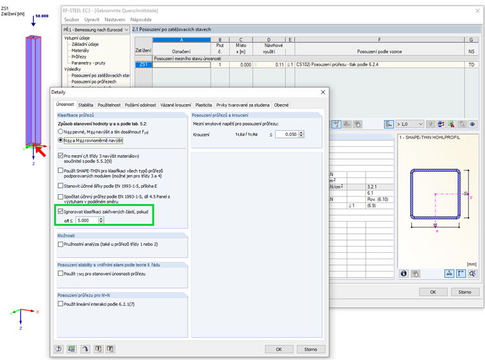Switch to the Stabilita tab
Viewport: 485px width, 364px height.
coord(86,105)
